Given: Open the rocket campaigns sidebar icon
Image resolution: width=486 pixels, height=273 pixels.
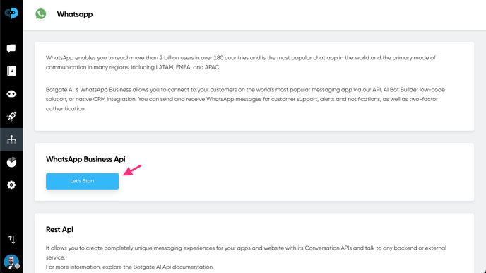Looking at the screenshot, I should pos(11,116).
